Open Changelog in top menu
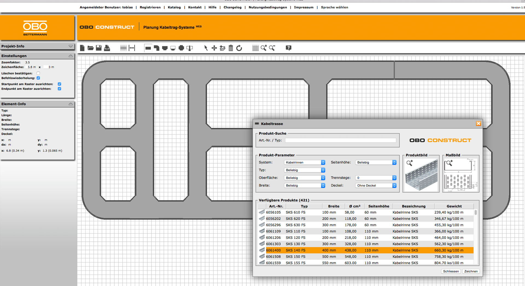 pyautogui.click(x=232, y=7)
